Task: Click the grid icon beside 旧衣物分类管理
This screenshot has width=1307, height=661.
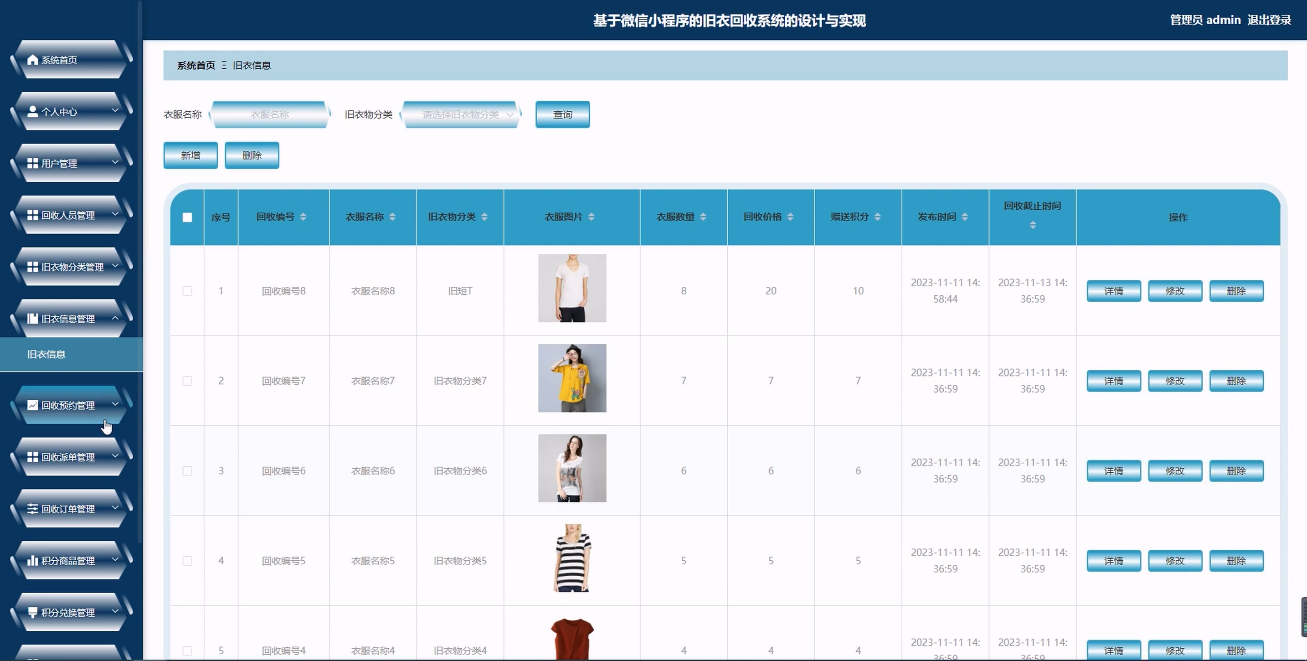Action: tap(32, 267)
